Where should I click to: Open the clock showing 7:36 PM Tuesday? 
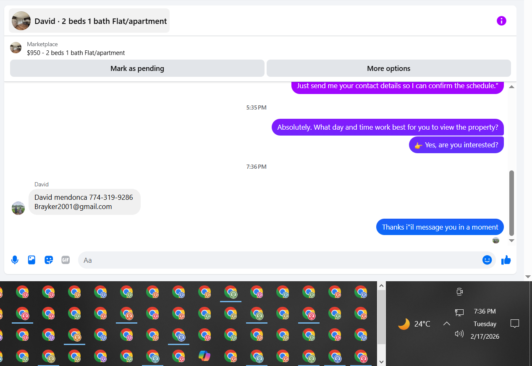(485, 324)
